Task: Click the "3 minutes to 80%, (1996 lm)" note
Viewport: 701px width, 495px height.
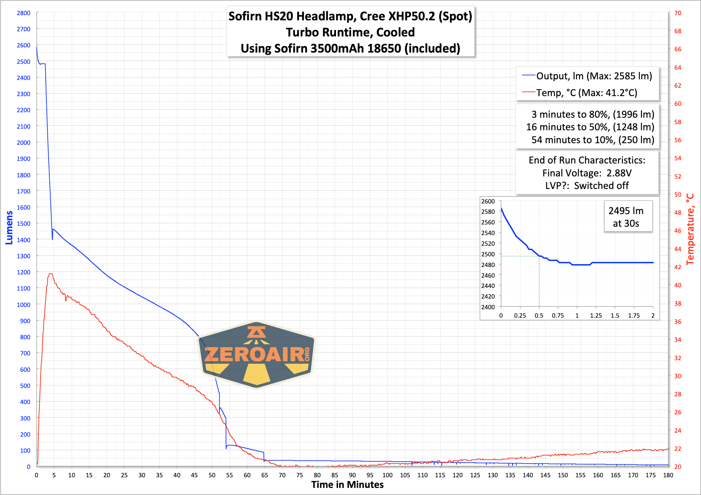Action: [x=593, y=114]
